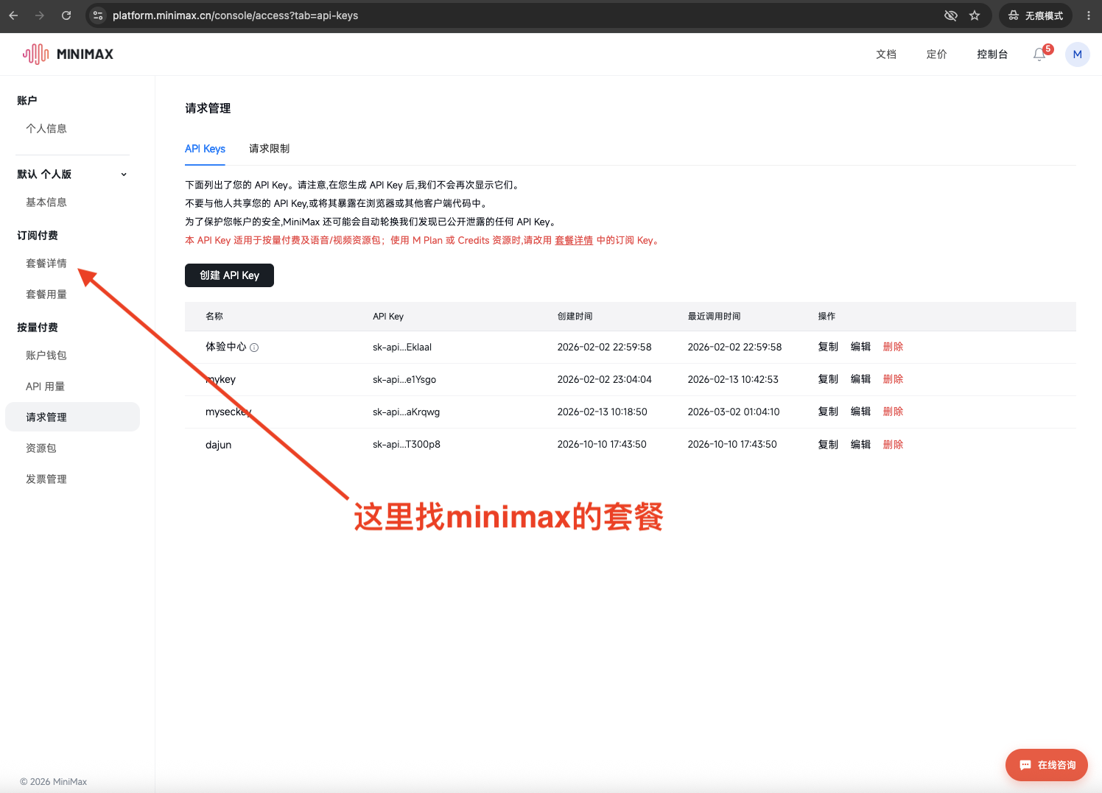The width and height of the screenshot is (1102, 793).
Task: Open 资源包 in sidebar
Action: pos(41,448)
